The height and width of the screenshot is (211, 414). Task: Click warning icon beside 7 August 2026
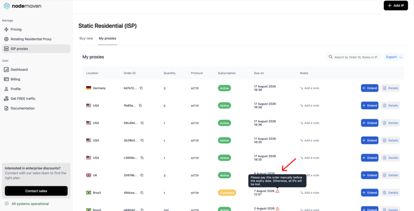277,191
